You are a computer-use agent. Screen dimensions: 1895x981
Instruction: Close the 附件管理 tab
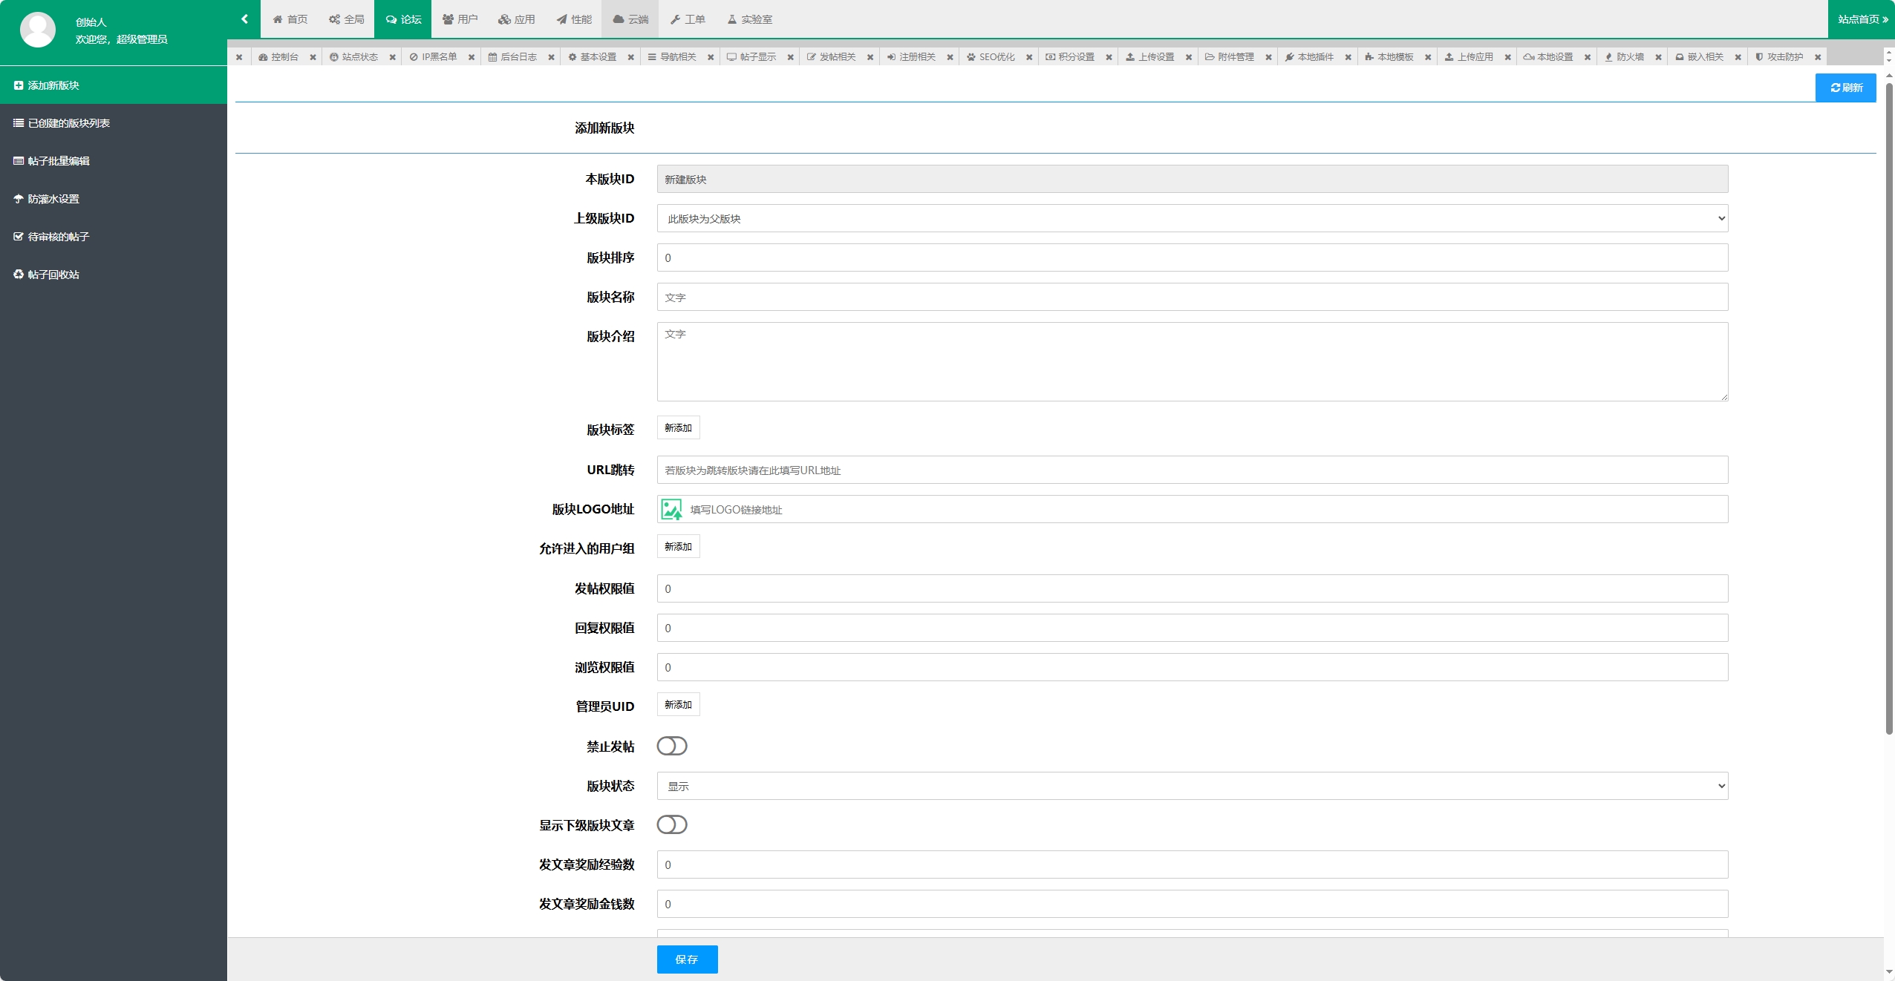[x=1268, y=57]
